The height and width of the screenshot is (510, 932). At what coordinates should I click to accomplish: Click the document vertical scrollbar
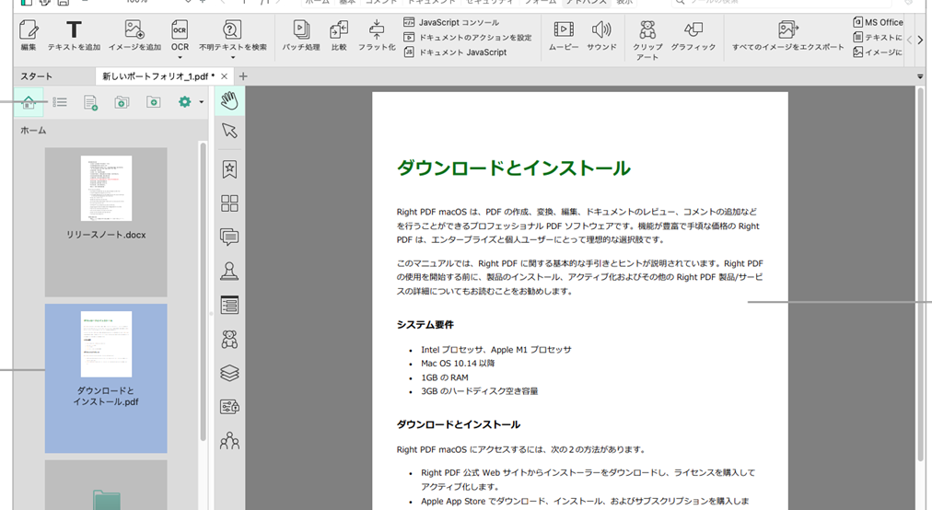(x=920, y=273)
